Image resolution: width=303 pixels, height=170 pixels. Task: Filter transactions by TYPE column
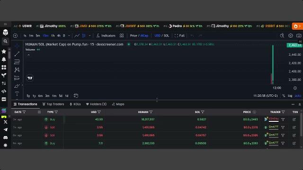56,112
